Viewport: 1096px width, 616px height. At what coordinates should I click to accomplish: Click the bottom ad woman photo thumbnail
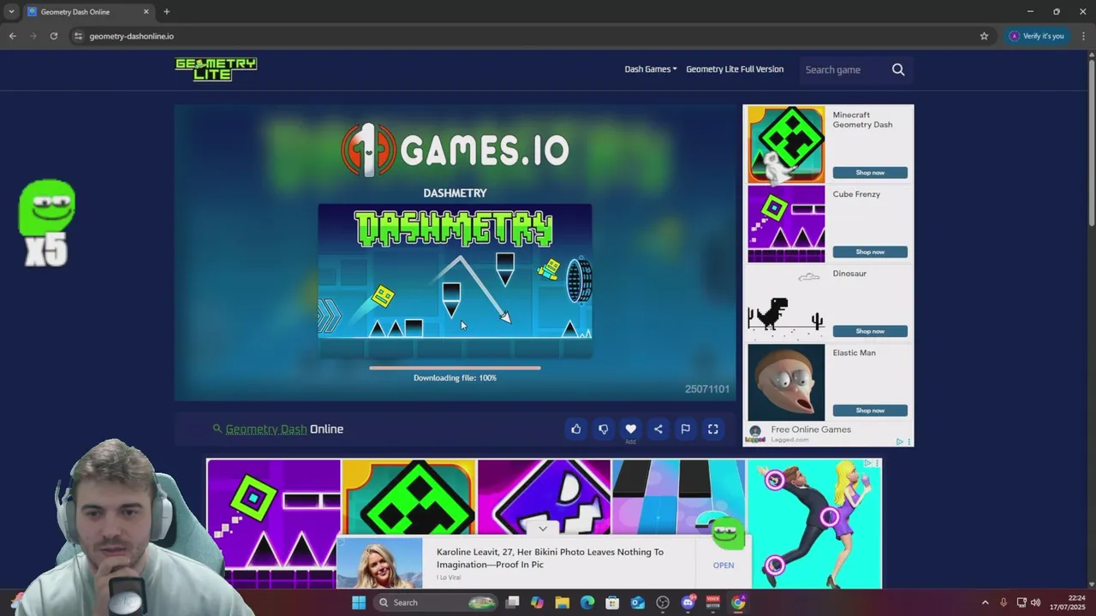tap(379, 563)
